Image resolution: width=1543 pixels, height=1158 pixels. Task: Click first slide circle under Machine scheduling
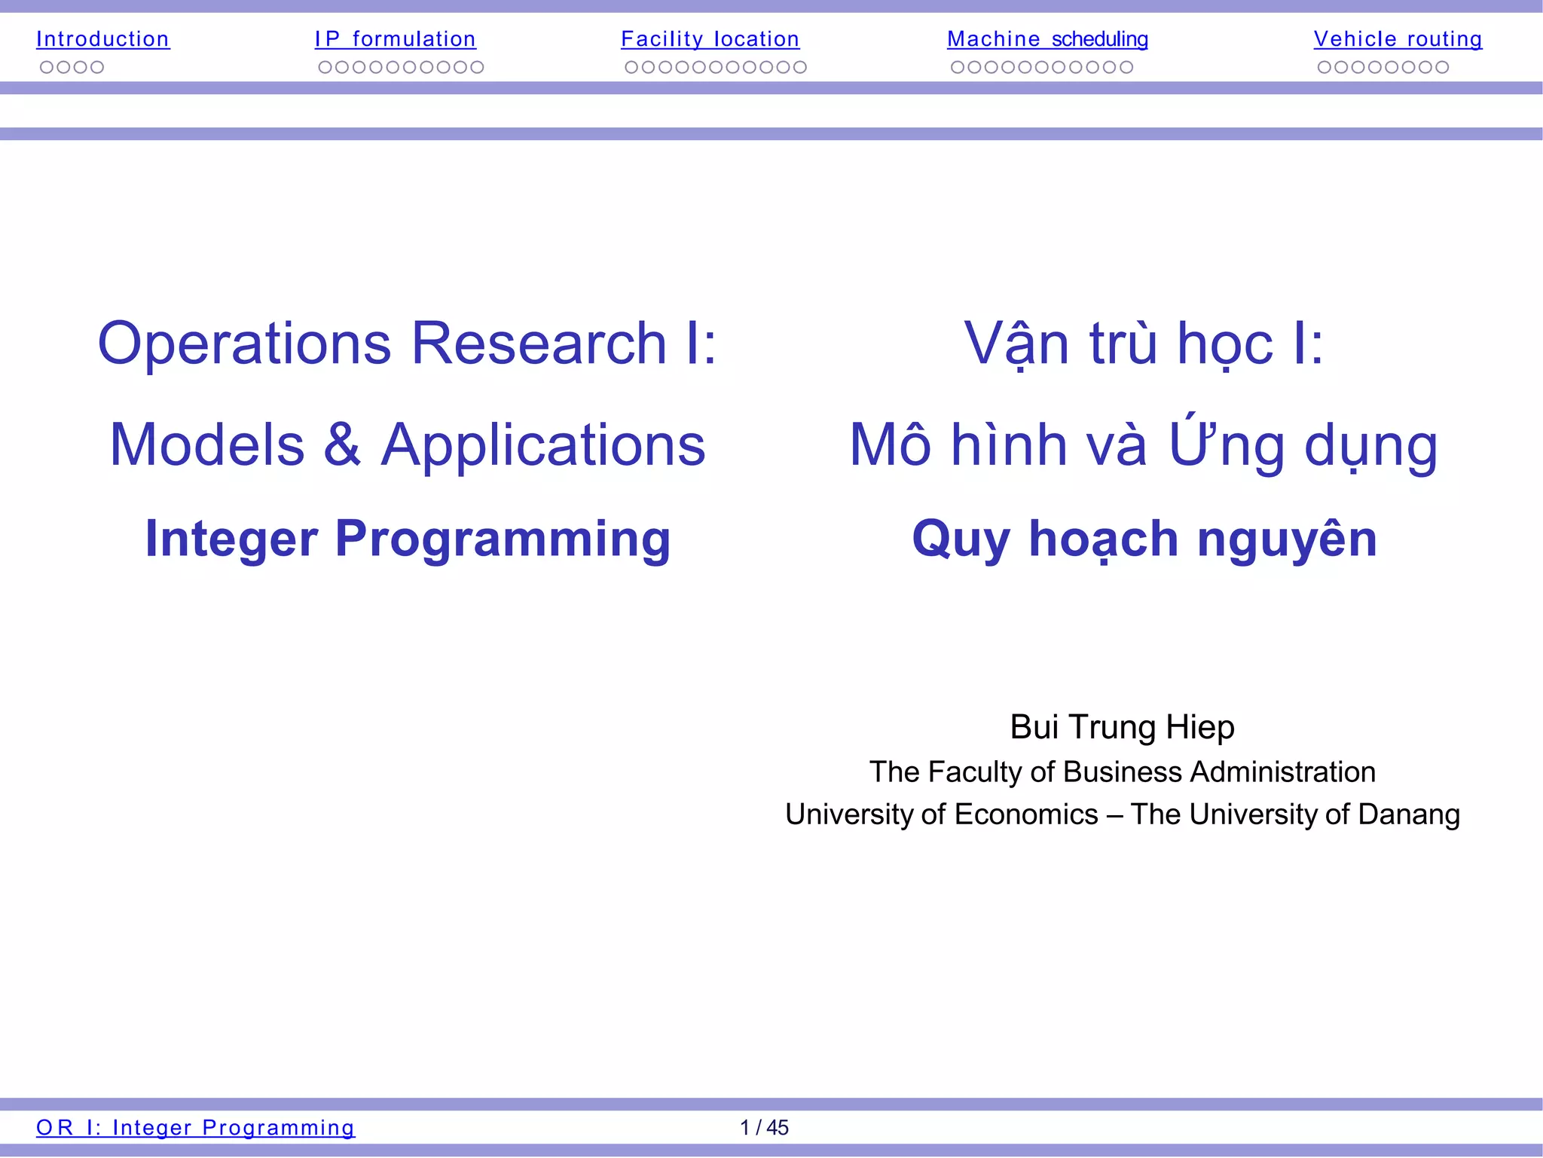click(x=958, y=67)
